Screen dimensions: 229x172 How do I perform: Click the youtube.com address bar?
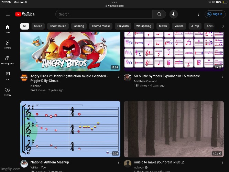point(115,6)
